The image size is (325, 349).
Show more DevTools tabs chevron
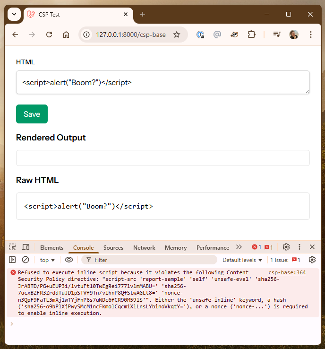tap(239, 247)
